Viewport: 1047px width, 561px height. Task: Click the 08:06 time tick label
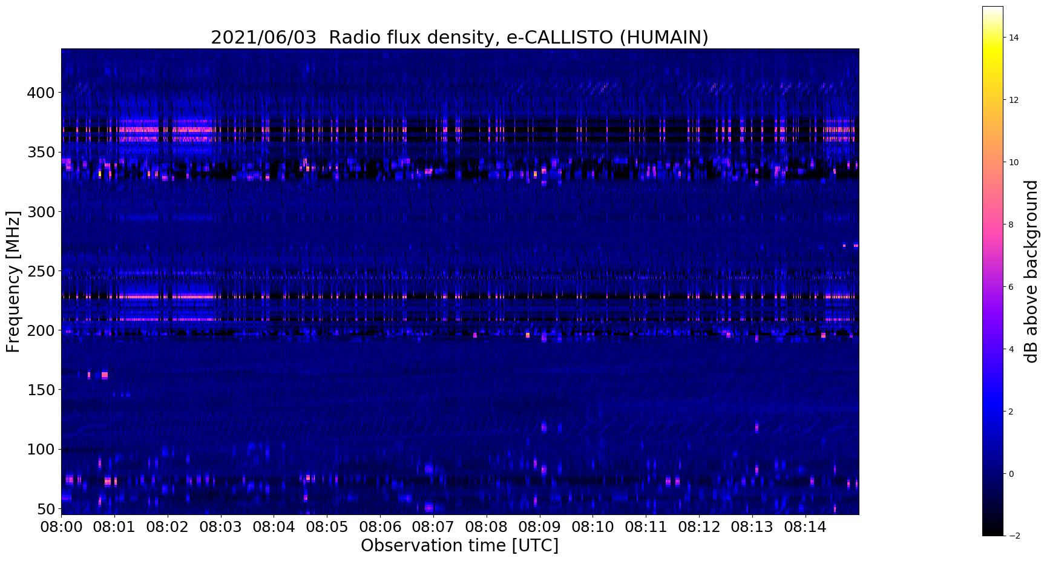point(380,527)
